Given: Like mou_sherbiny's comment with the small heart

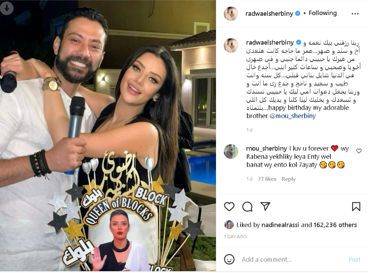Looking at the screenshot, I should click(359, 151).
